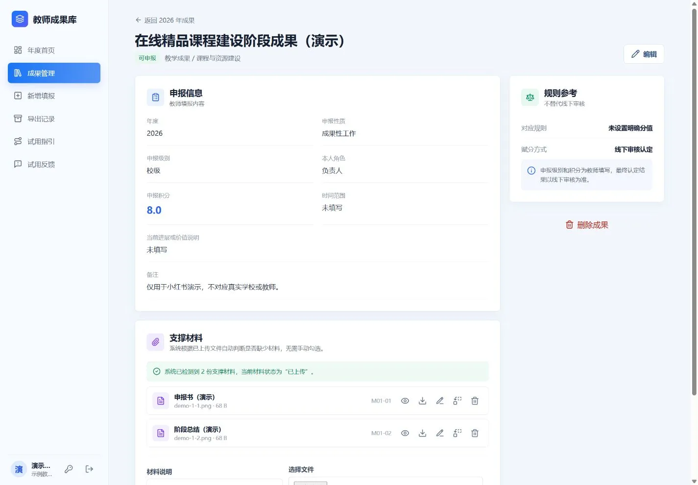
Task: Click the 申报级别 value 校级
Action: click(x=153, y=170)
